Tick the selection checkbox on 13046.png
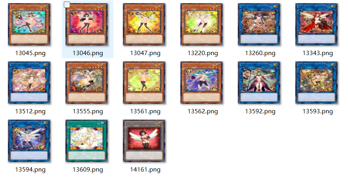Screen dimensions: 348x181 point(67,5)
